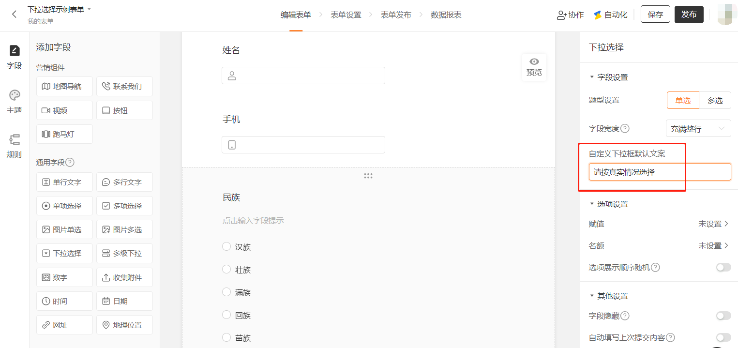This screenshot has width=738, height=348.
Task: Select the 苗族 radio option
Action: [226, 337]
